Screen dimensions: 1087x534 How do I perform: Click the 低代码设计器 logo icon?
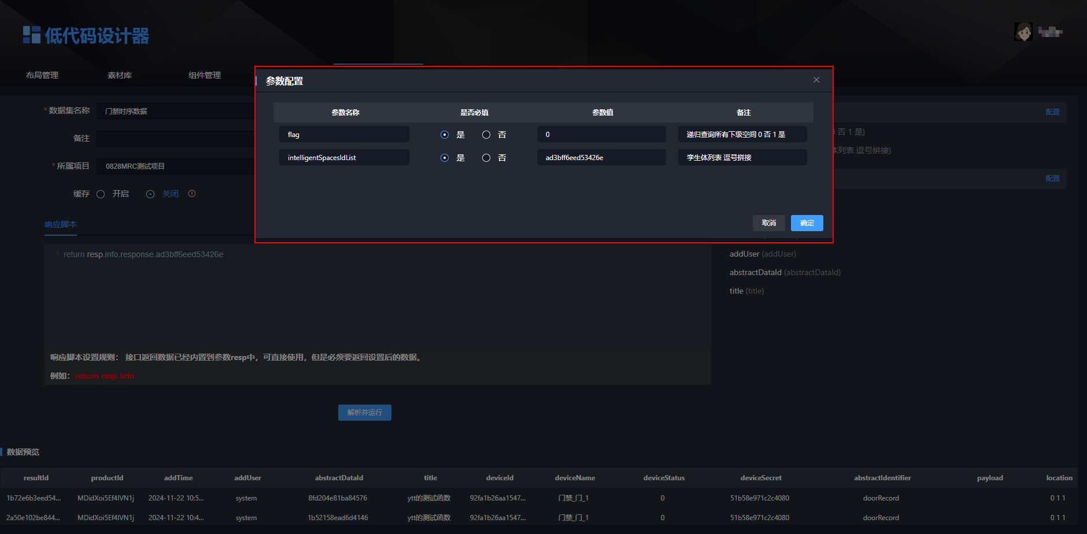coord(32,35)
